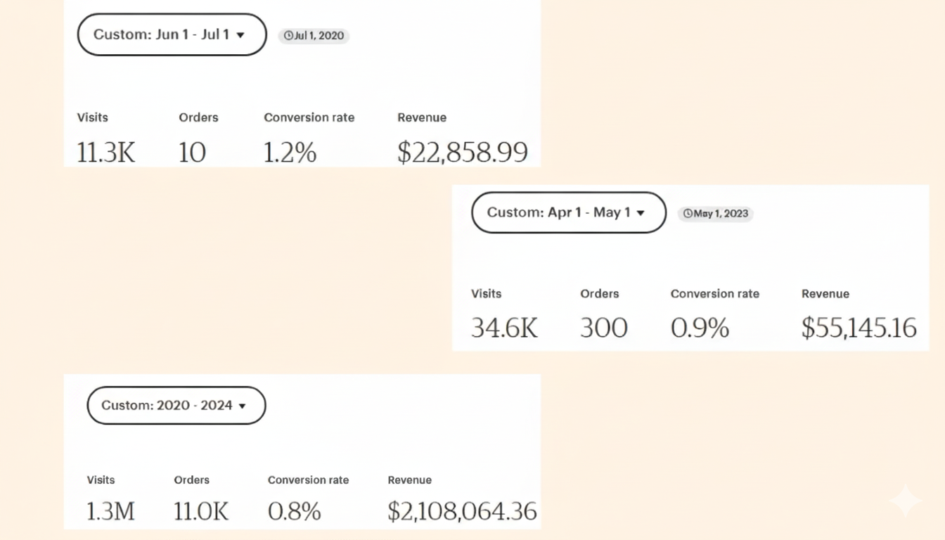The width and height of the screenshot is (945, 540).
Task: Click the 300 orders count
Action: coord(603,328)
